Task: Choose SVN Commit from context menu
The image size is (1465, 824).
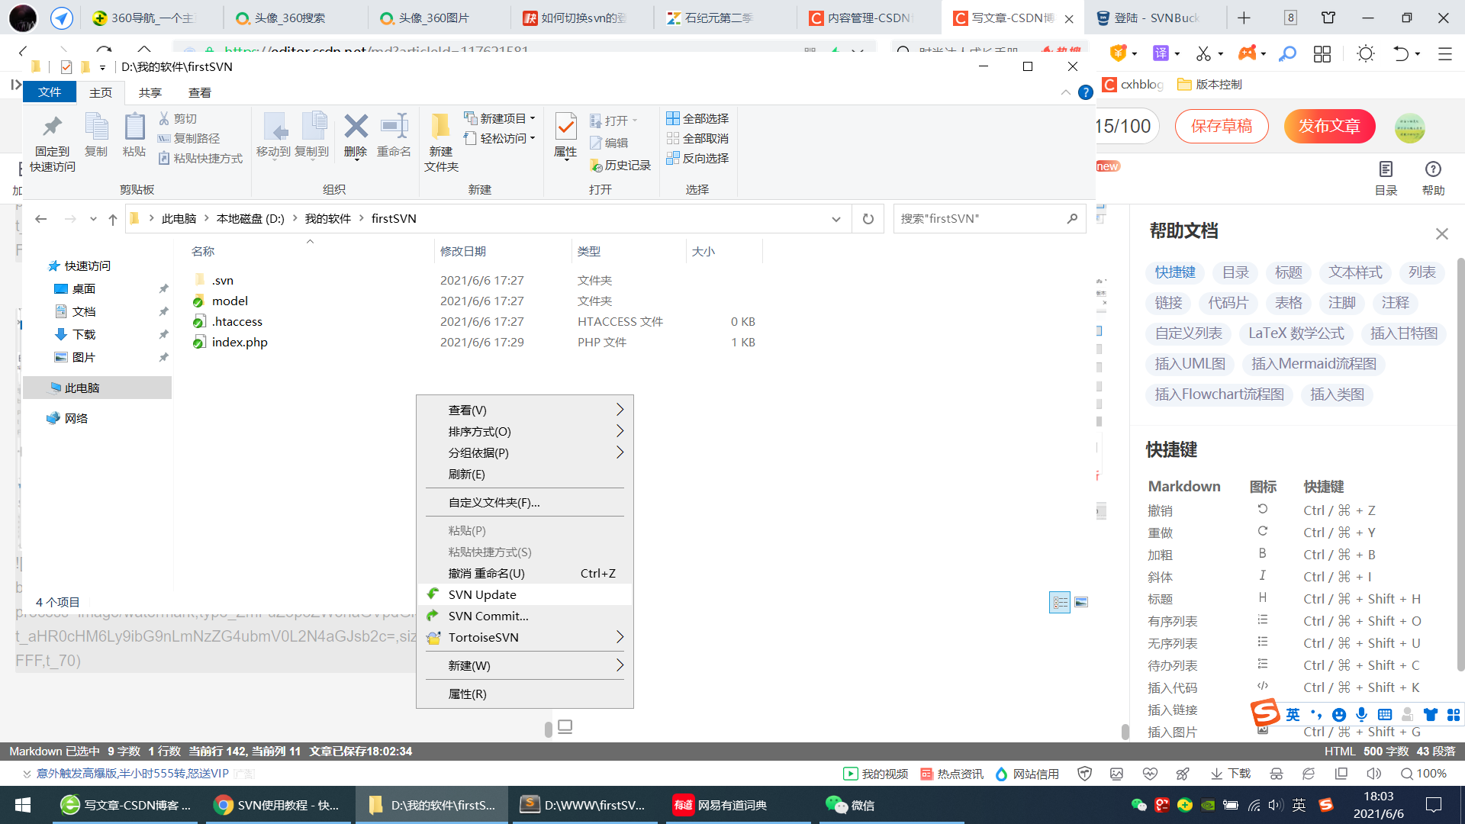Action: tap(488, 616)
